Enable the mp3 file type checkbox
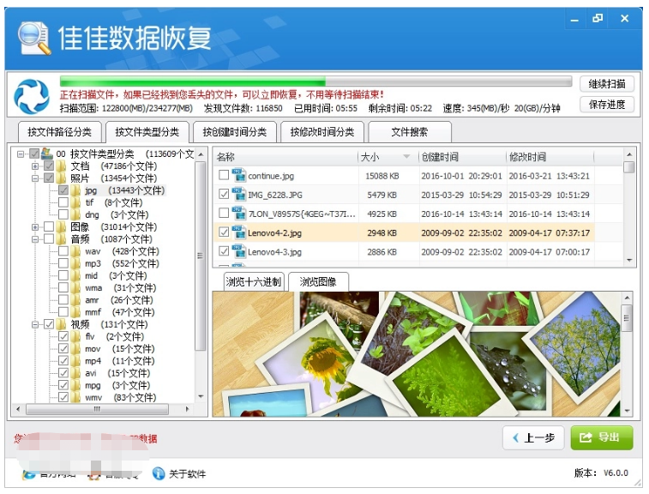 (63, 264)
